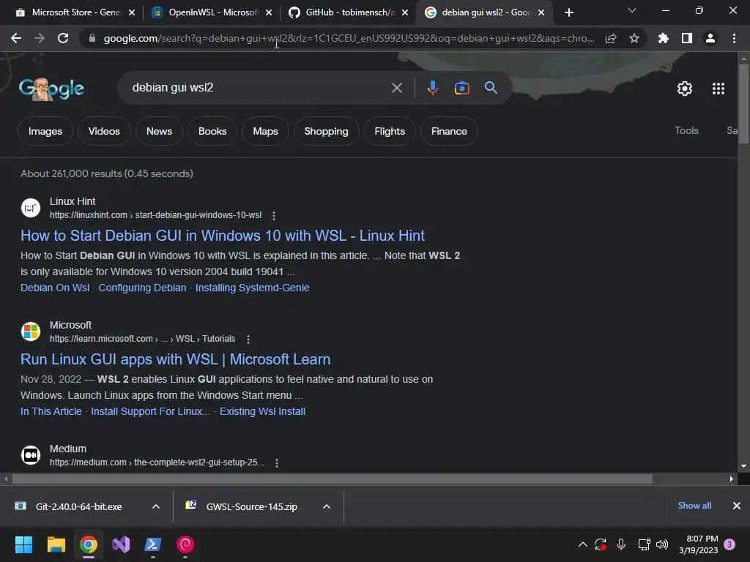
Task: Open the 'Install Support For Linux...' sitelink
Action: tap(150, 411)
